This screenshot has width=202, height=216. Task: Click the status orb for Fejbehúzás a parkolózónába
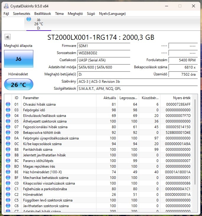[x=8, y=189]
